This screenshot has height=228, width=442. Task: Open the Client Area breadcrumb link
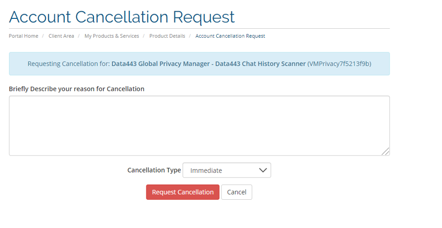pos(61,36)
